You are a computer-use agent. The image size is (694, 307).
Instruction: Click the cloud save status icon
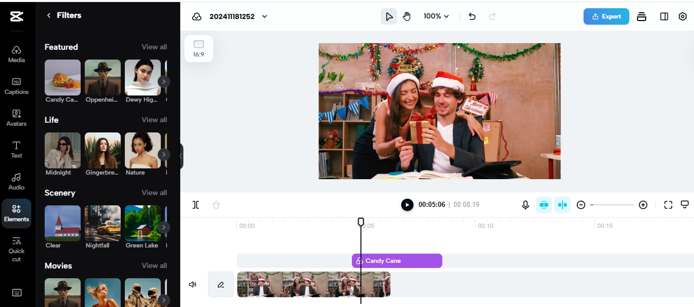tap(197, 16)
